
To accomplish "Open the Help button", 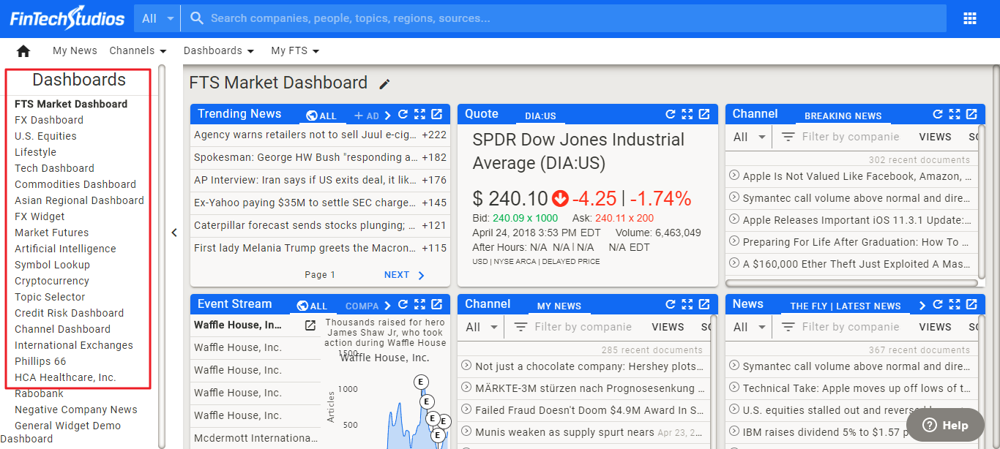I will (x=945, y=425).
